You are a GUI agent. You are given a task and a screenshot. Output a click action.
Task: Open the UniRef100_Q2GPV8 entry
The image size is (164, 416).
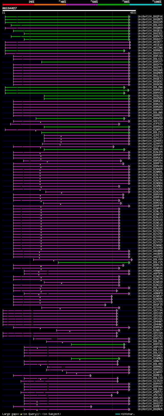(150, 146)
